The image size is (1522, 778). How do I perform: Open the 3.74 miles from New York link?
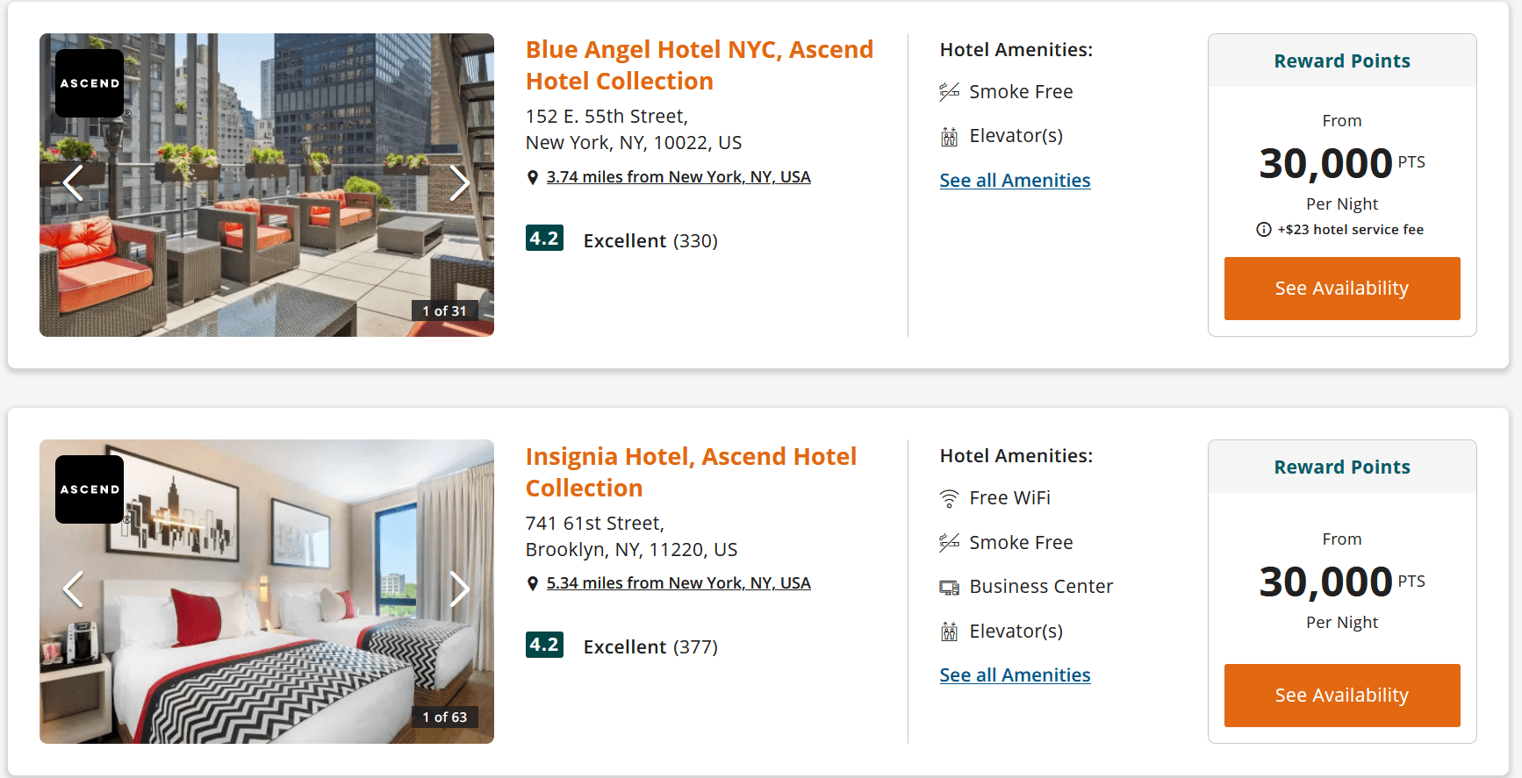678,177
